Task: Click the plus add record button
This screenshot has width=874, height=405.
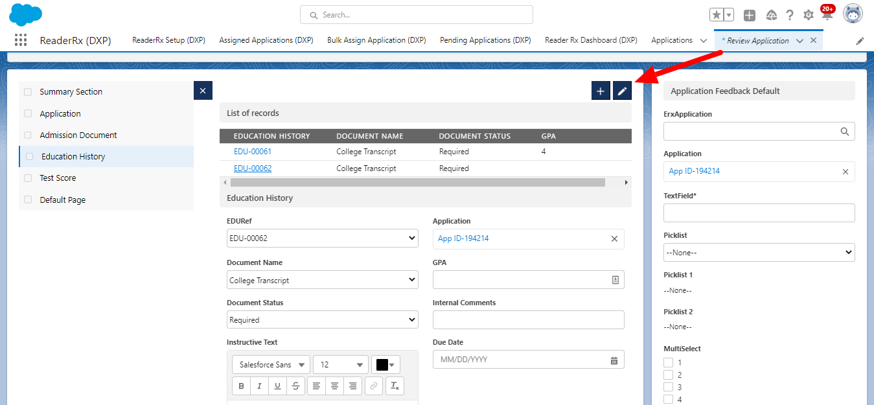Action: pos(601,91)
